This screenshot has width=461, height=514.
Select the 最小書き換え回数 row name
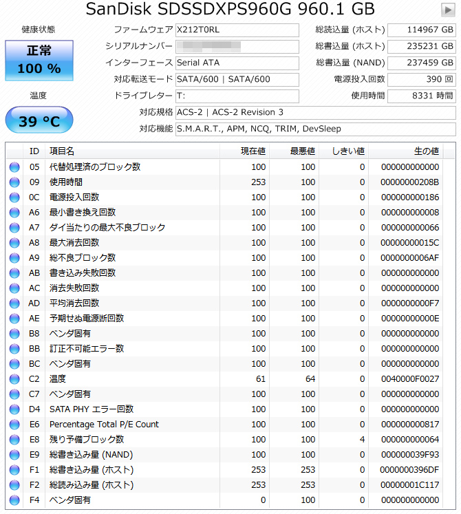[x=83, y=212]
